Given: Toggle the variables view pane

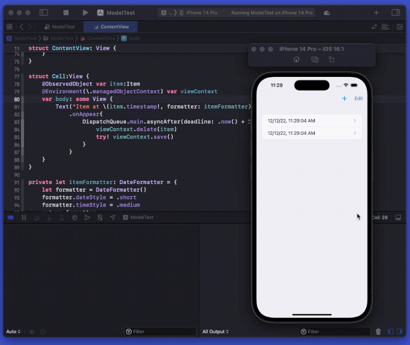Looking at the screenshot, I should 391,332.
